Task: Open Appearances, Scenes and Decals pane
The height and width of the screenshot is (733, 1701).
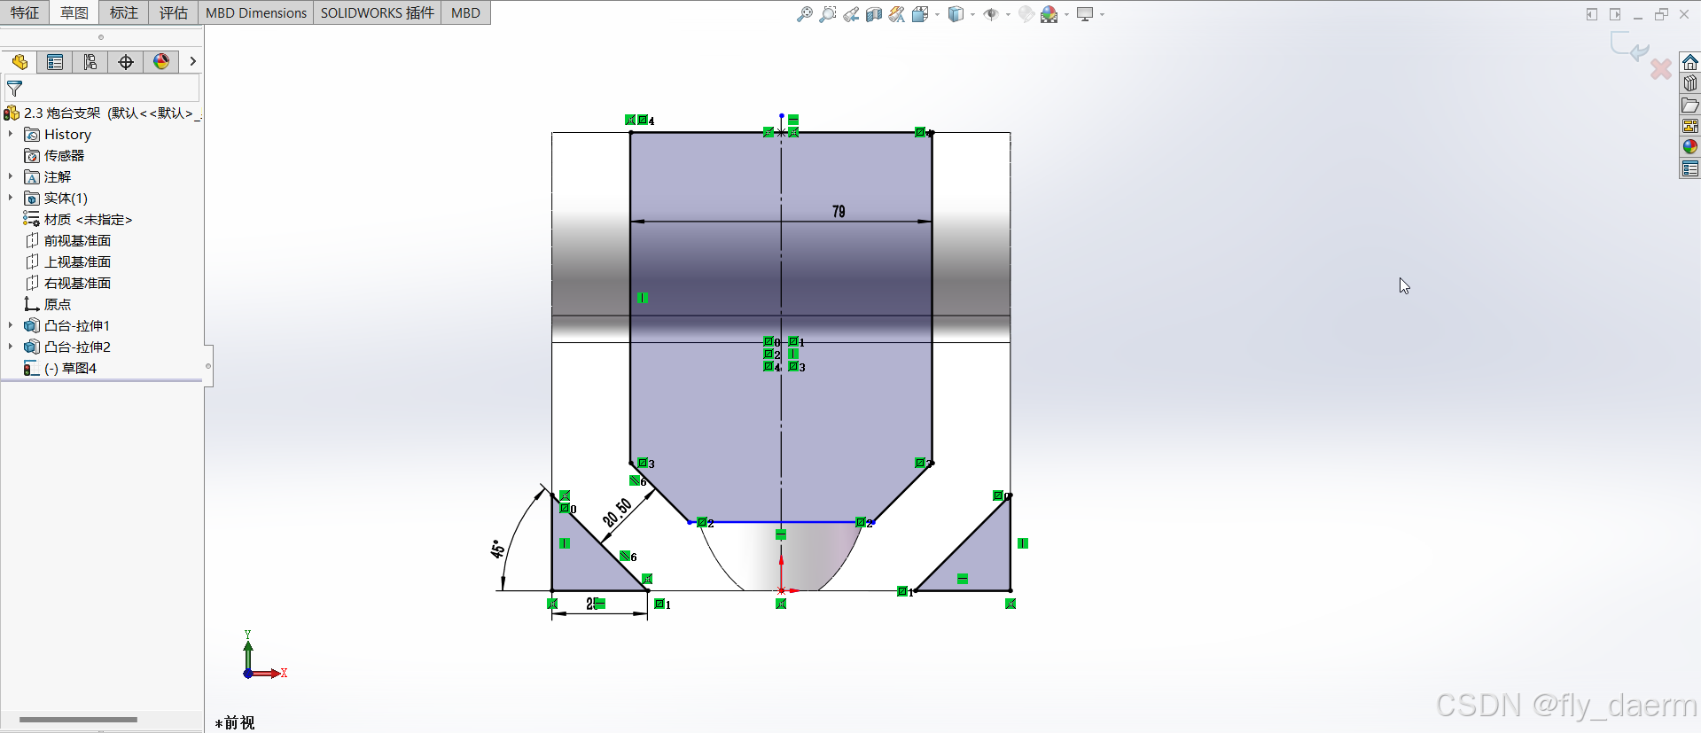Action: pyautogui.click(x=1690, y=147)
